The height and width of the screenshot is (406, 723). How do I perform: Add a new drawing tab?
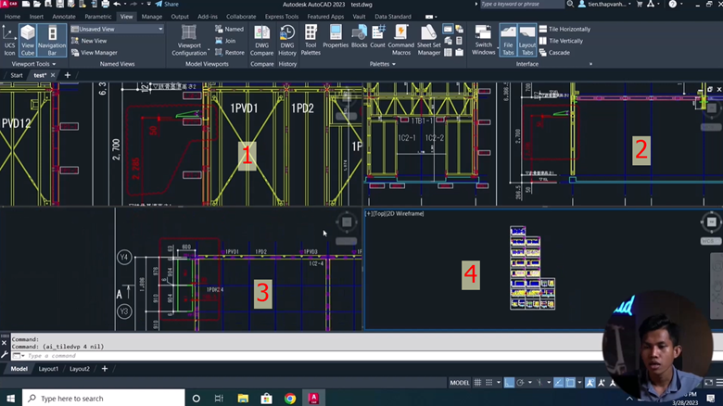pos(68,75)
